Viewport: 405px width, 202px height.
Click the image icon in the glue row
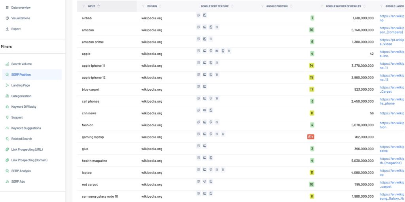tap(204, 146)
